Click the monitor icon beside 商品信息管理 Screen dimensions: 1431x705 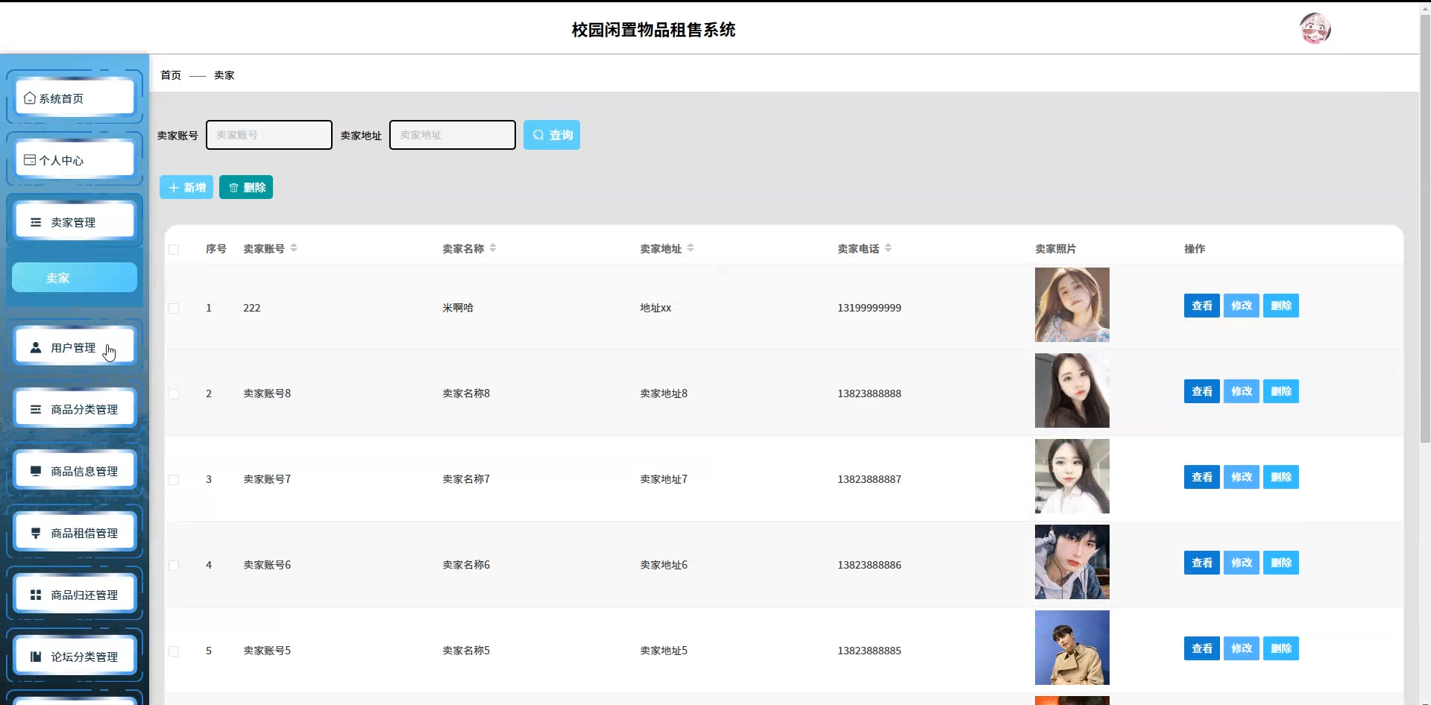click(36, 471)
